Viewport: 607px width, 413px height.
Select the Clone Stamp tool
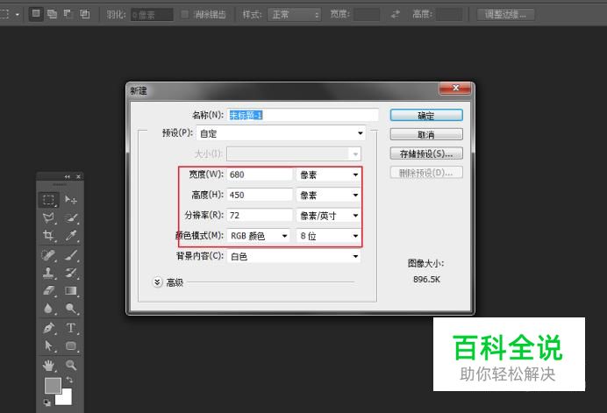[x=48, y=273]
